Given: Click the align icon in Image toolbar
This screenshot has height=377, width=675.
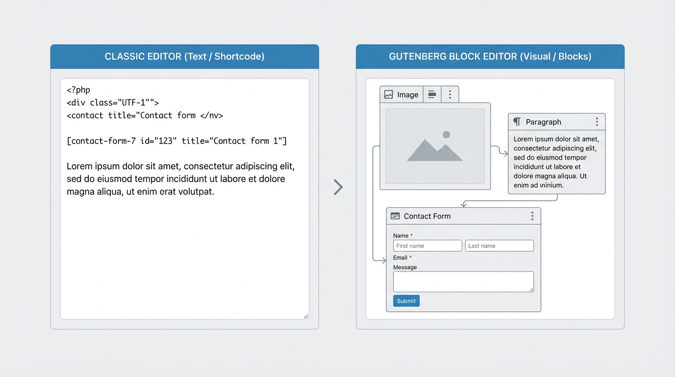Looking at the screenshot, I should click(x=432, y=95).
